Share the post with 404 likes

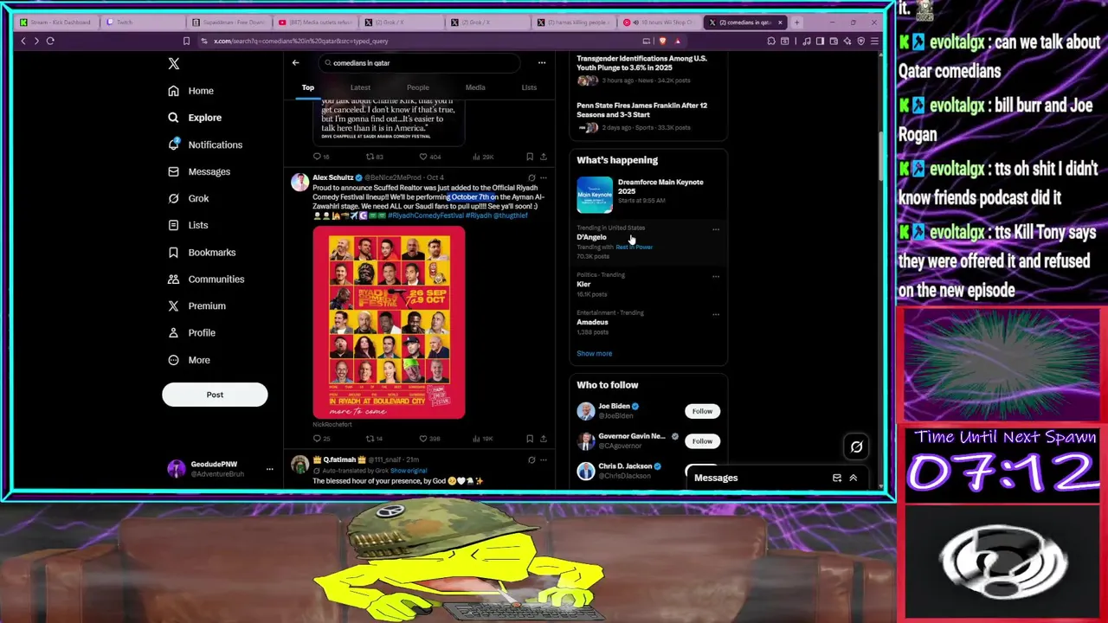tap(544, 157)
